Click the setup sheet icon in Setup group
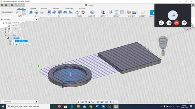Image resolution: width=195 pixels, height=109 pixels. [24, 12]
